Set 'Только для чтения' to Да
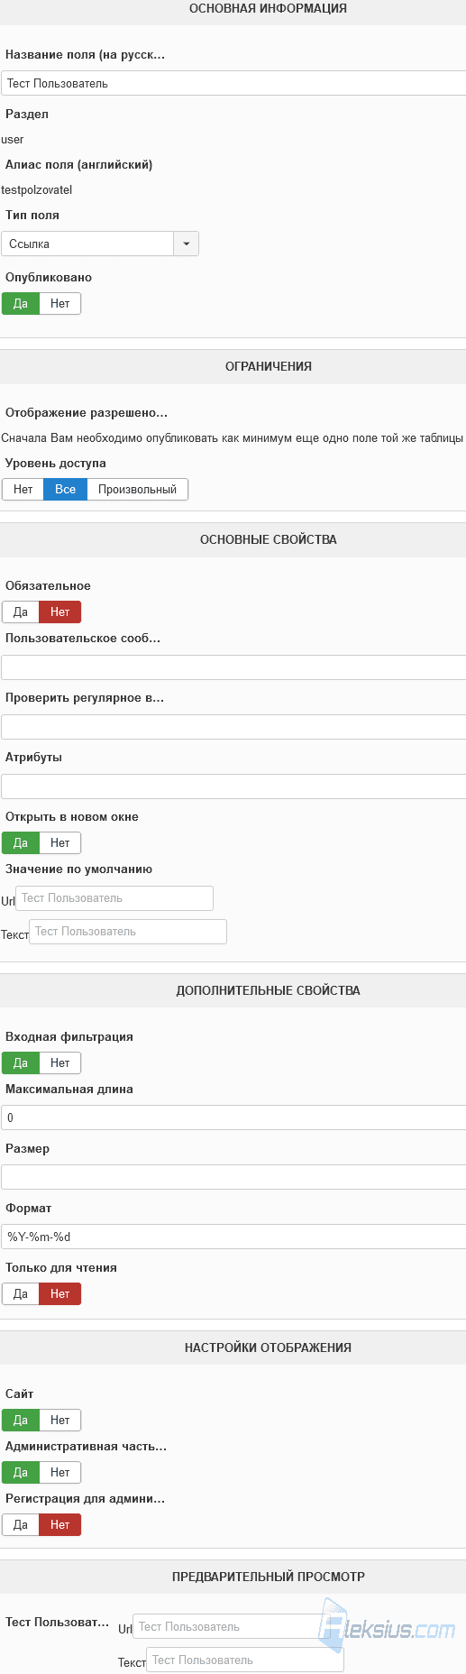Viewport: 466px width, 1674px height. [x=21, y=1294]
